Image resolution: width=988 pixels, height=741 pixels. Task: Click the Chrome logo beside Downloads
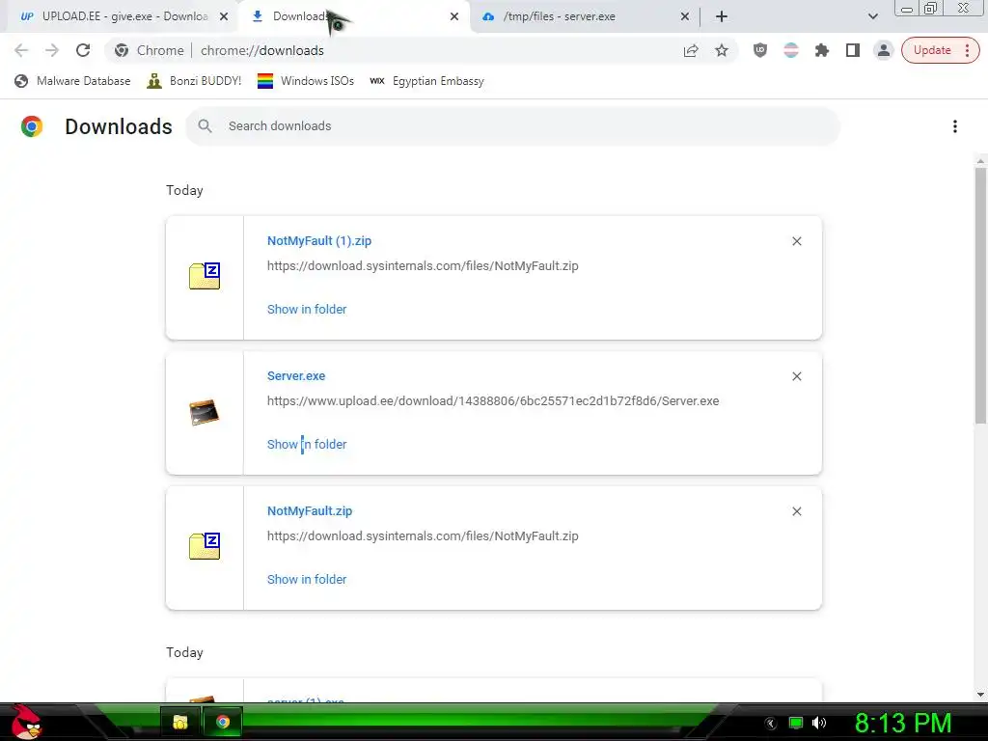click(32, 126)
